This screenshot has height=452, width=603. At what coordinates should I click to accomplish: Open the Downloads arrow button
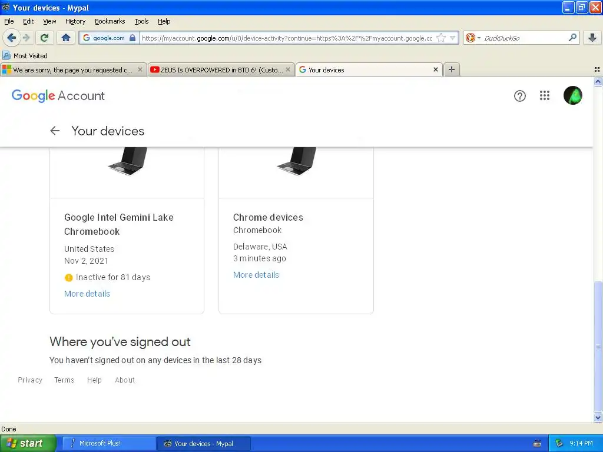point(592,38)
